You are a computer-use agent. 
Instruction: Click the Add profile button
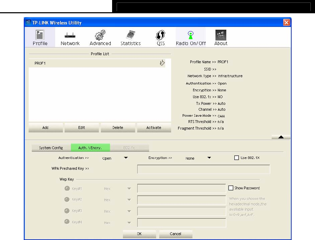point(45,128)
